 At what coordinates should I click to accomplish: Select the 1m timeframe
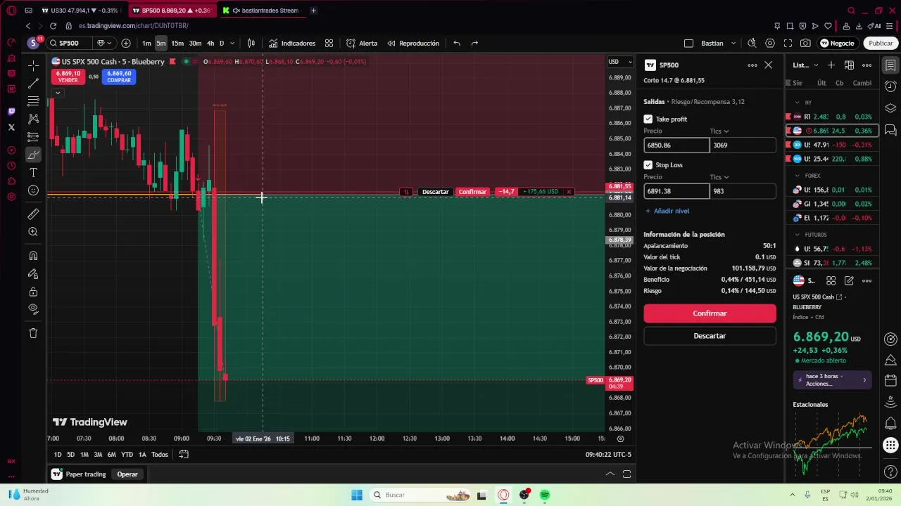pos(146,43)
